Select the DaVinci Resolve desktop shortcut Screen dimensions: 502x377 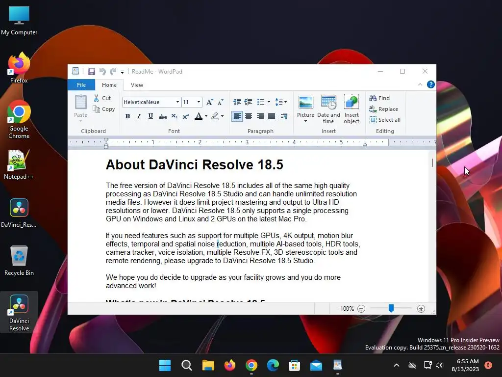pyautogui.click(x=19, y=313)
